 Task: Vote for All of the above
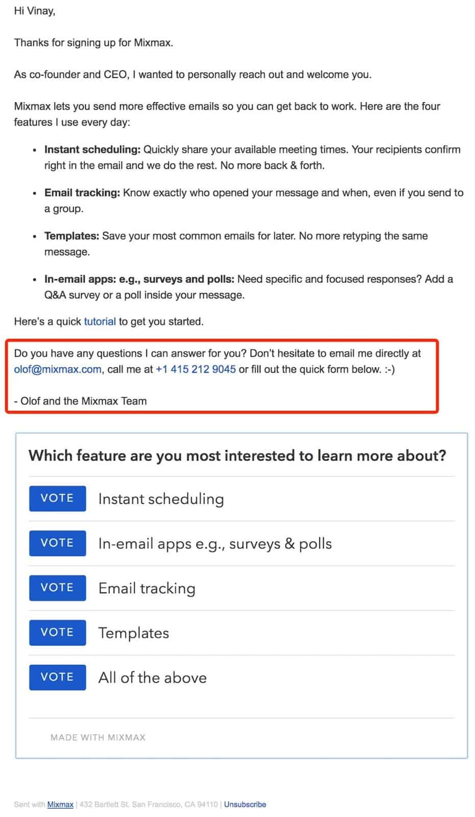(x=57, y=677)
